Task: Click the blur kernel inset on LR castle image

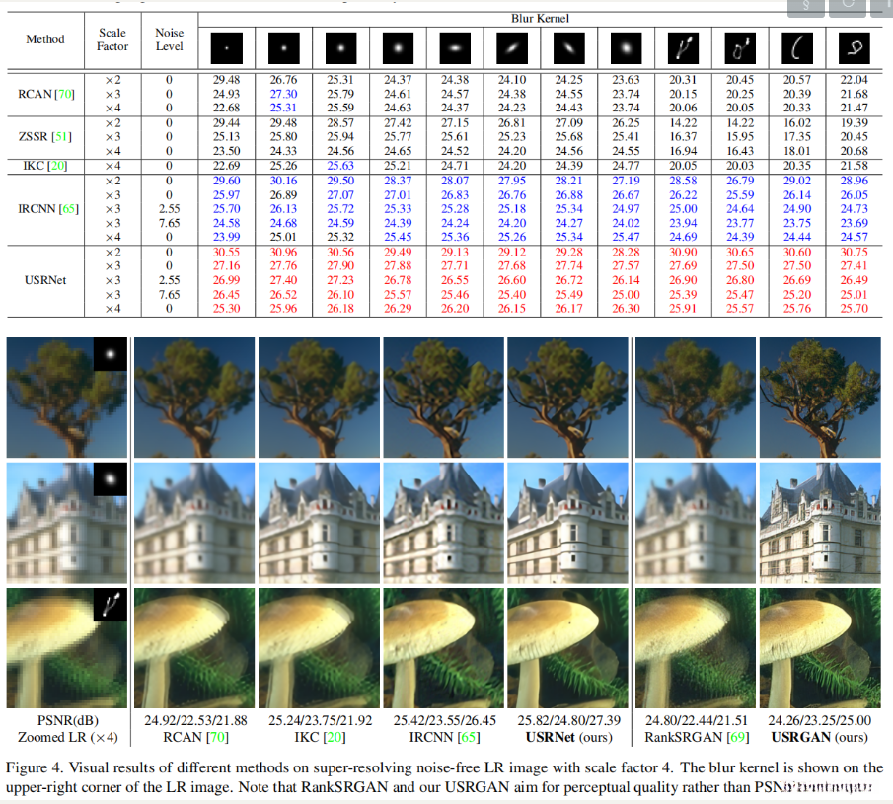Action: 111,478
